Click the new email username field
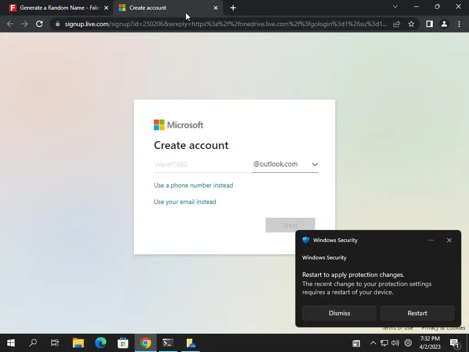Screen dimensions: 469x352 click(x=201, y=165)
